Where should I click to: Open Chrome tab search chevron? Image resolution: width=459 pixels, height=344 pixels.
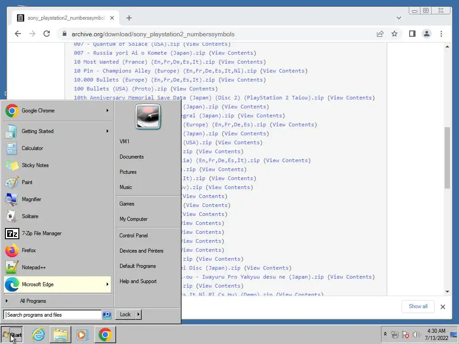click(x=398, y=18)
